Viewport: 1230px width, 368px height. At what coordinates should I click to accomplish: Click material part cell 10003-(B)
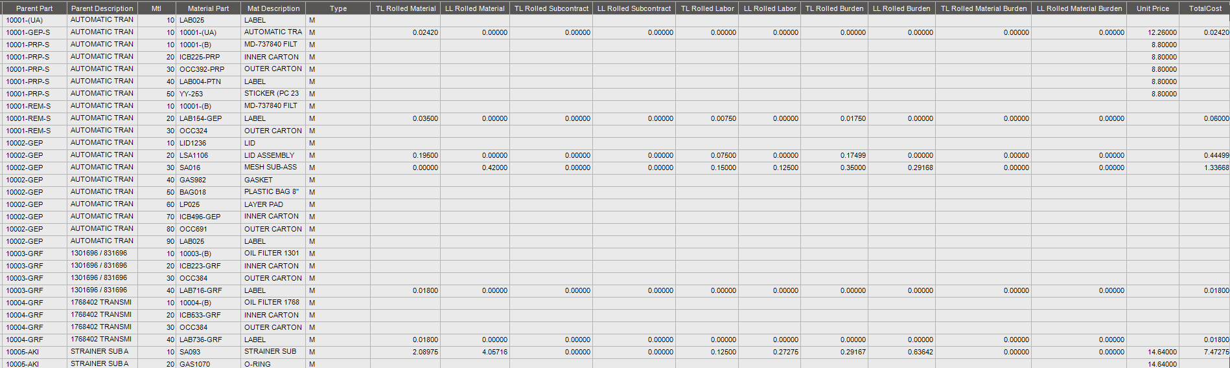(x=208, y=254)
